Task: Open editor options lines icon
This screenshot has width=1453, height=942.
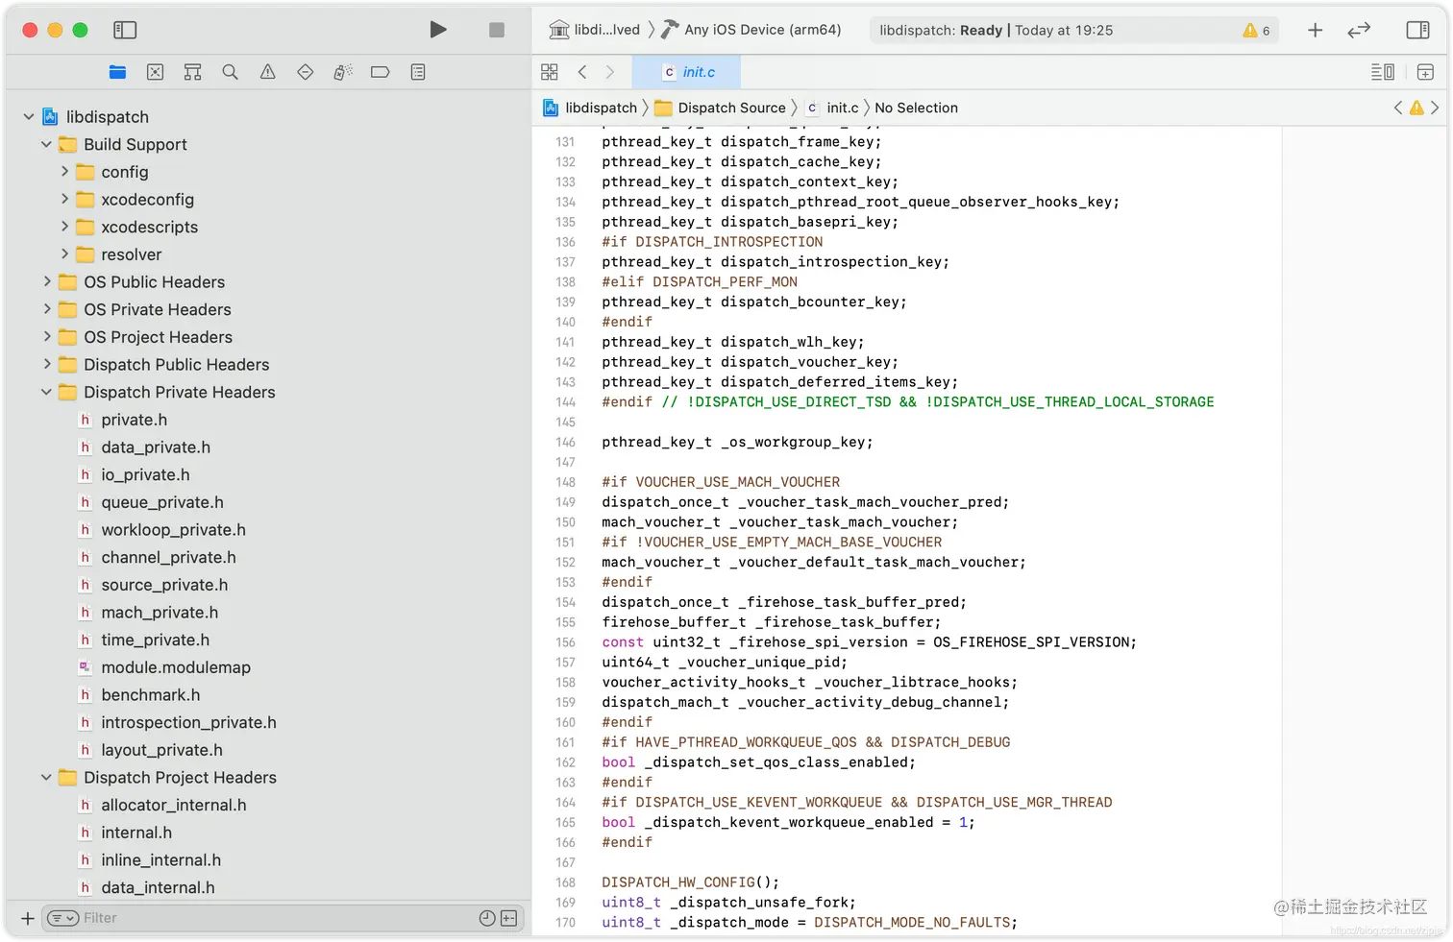Action: tap(1383, 72)
